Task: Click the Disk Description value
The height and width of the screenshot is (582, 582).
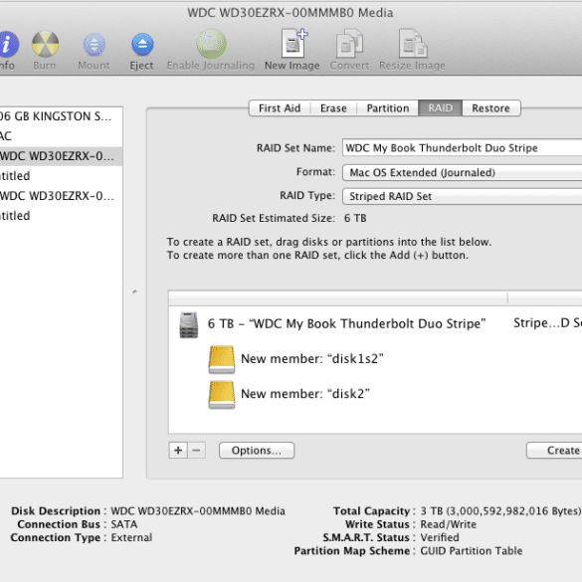Action: tap(198, 511)
